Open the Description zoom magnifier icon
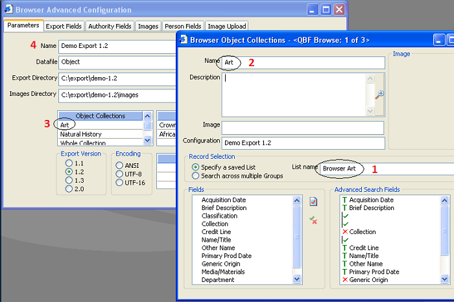Viewport: 454px width, 302px height. coord(379,95)
